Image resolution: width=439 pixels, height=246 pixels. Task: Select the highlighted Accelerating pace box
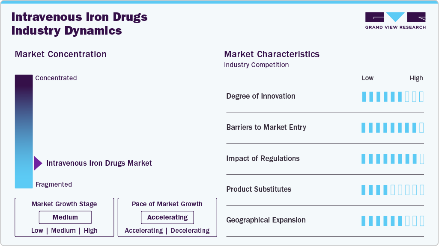click(167, 217)
